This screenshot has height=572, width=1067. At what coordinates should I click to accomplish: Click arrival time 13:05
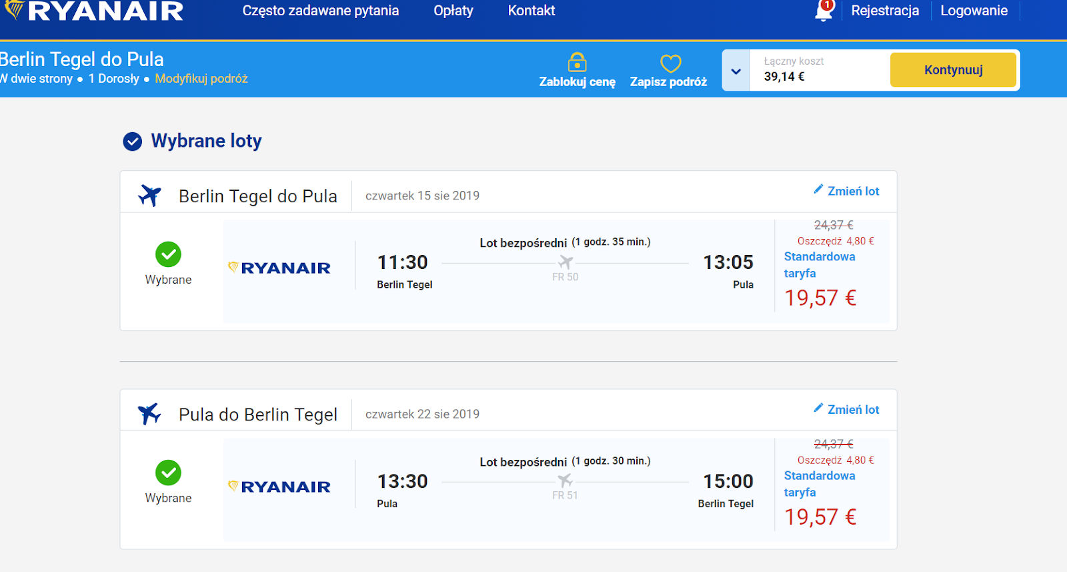click(728, 262)
